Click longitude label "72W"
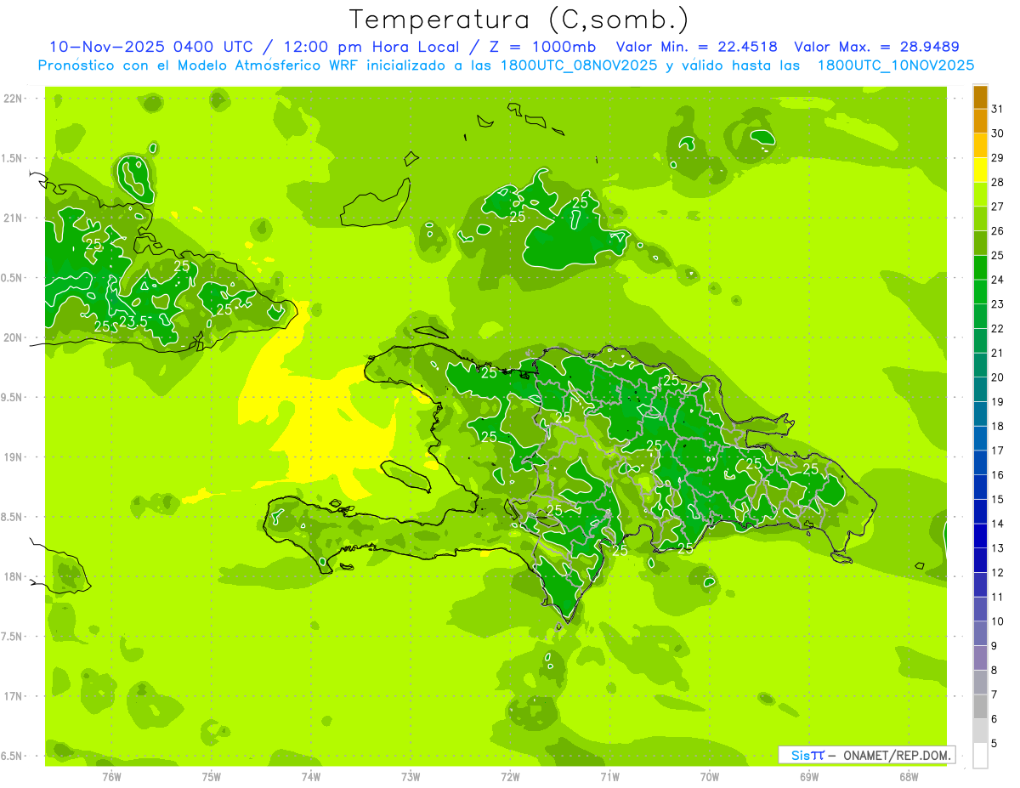This screenshot has height=788, width=1020. (x=510, y=777)
